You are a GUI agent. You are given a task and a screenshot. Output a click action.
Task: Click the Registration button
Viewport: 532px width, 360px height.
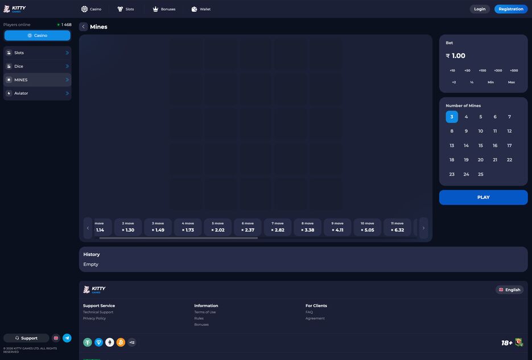[510, 9]
